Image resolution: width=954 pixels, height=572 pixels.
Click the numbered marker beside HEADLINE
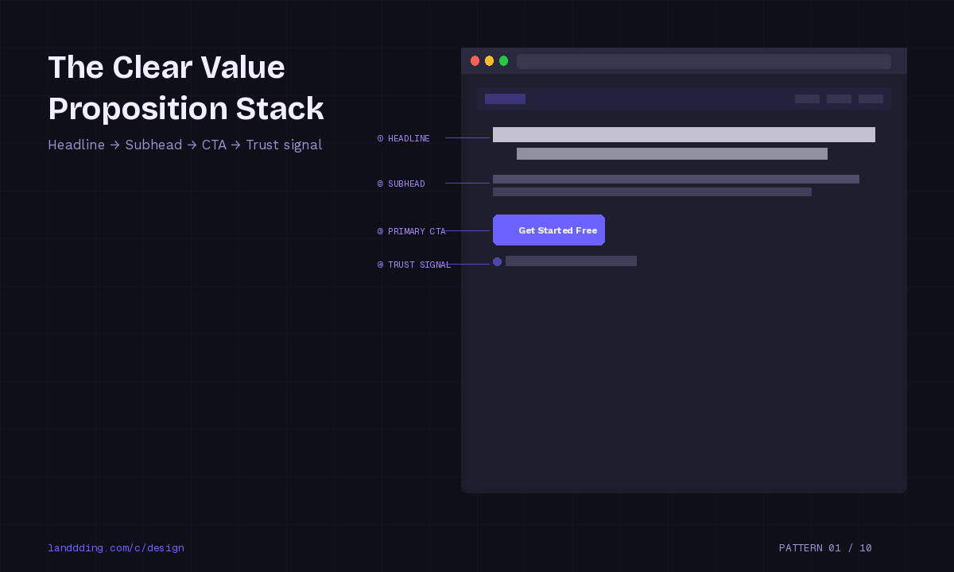point(379,137)
